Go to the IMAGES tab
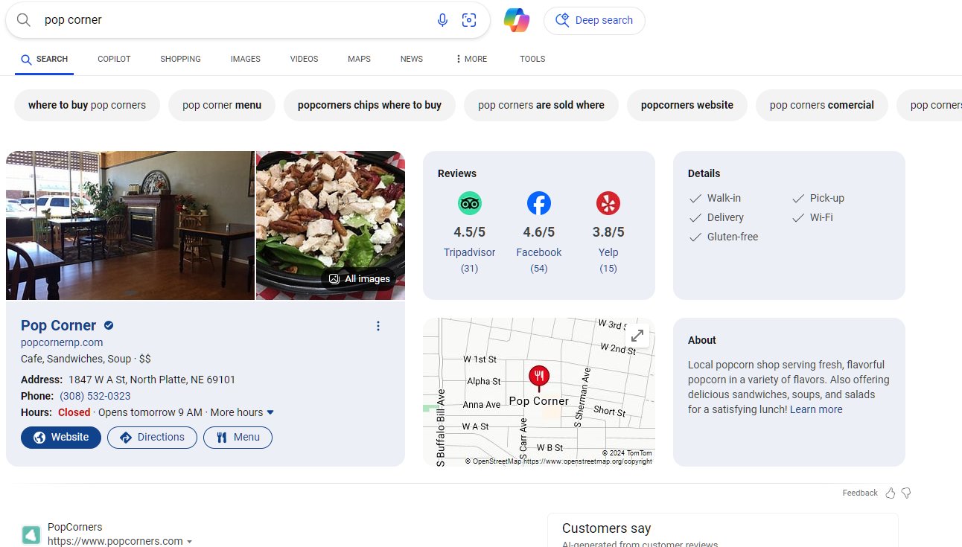 pos(246,59)
